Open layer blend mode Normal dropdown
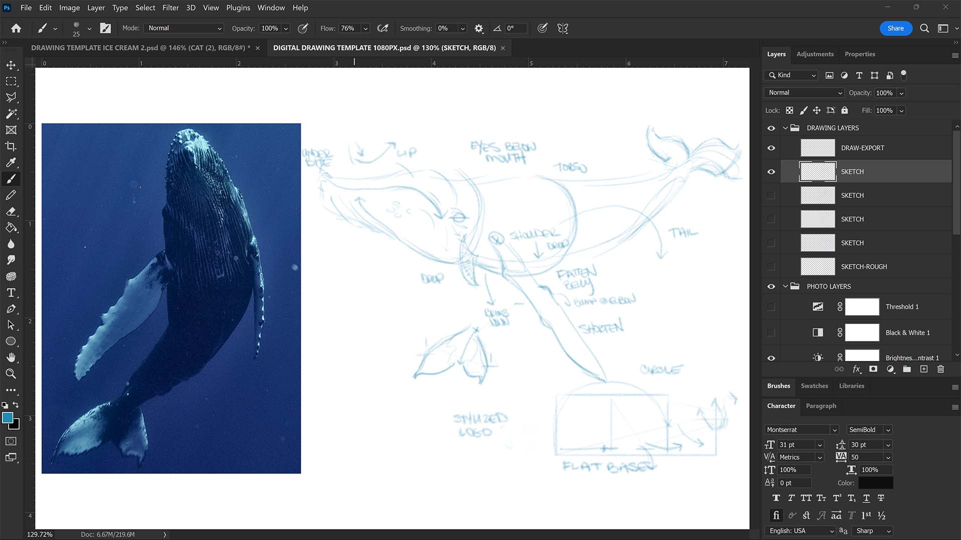Image resolution: width=961 pixels, height=540 pixels. [x=804, y=93]
